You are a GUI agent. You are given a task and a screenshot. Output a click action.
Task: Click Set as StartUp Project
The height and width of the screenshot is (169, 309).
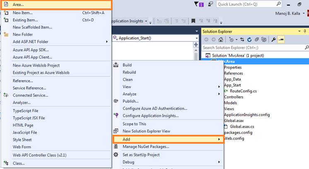[x=141, y=155]
